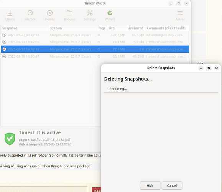
Task: Sort by the Unshared column header
Action: pyautogui.click(x=135, y=28)
